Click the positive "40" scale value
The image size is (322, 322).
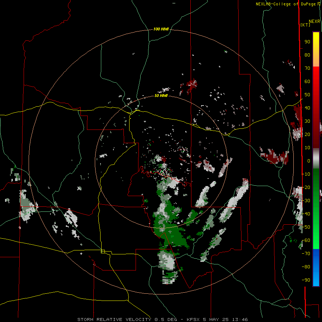(307, 108)
